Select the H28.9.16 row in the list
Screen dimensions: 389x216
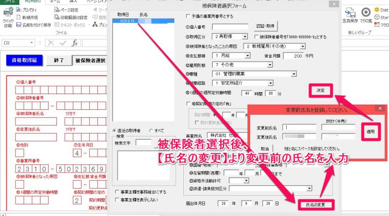point(143,21)
